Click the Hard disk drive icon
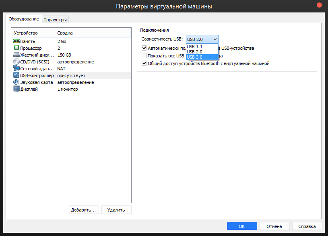This screenshot has height=236, width=328. pos(17,55)
